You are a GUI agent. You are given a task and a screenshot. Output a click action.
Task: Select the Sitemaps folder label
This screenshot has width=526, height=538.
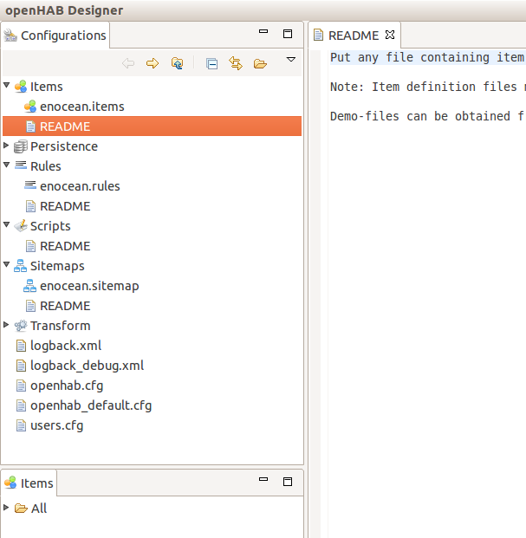[57, 266]
